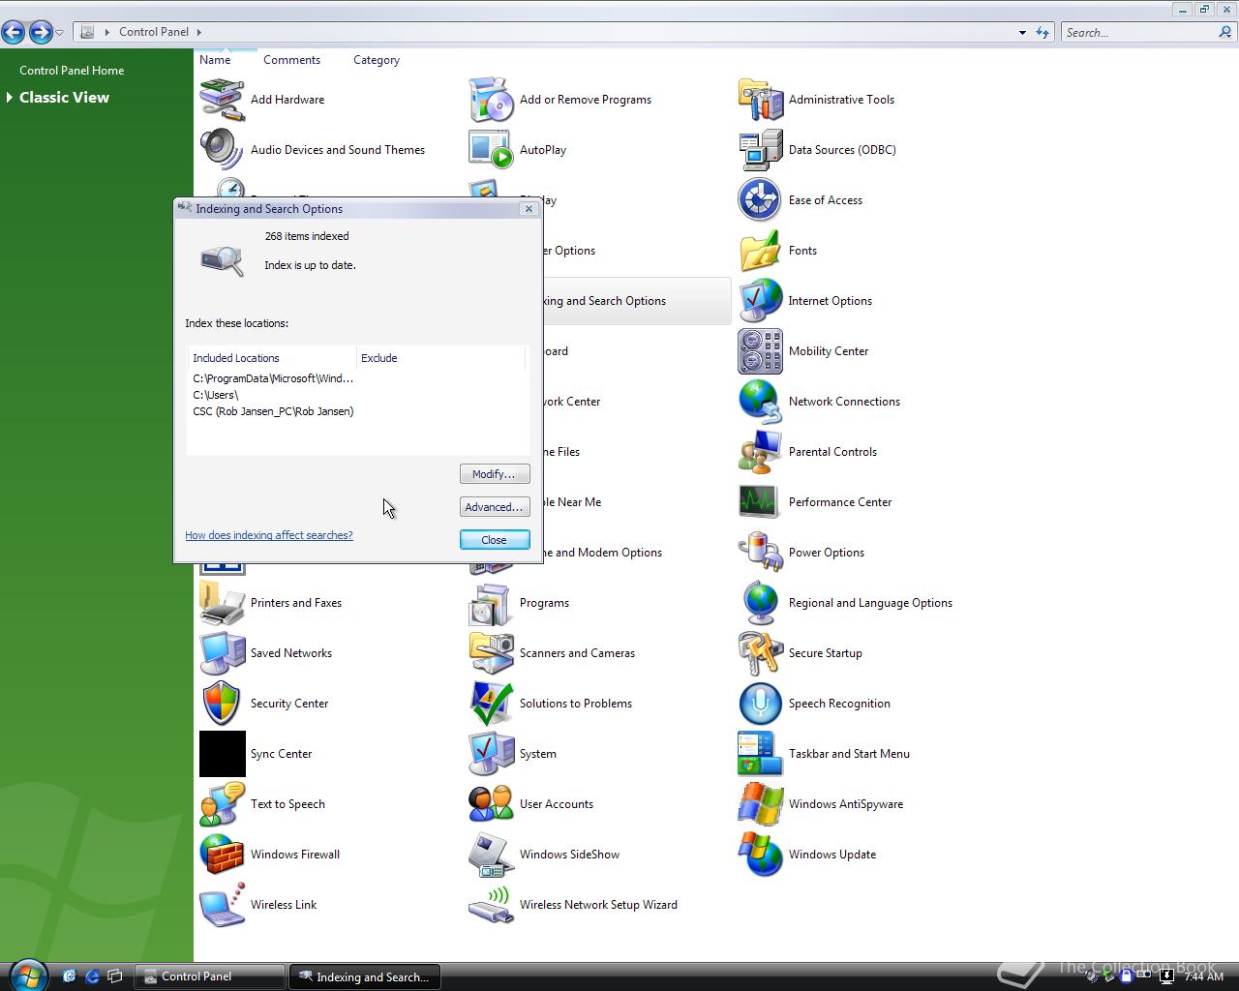Click the Close button in indexing dialog
This screenshot has height=991, width=1239.
click(495, 540)
